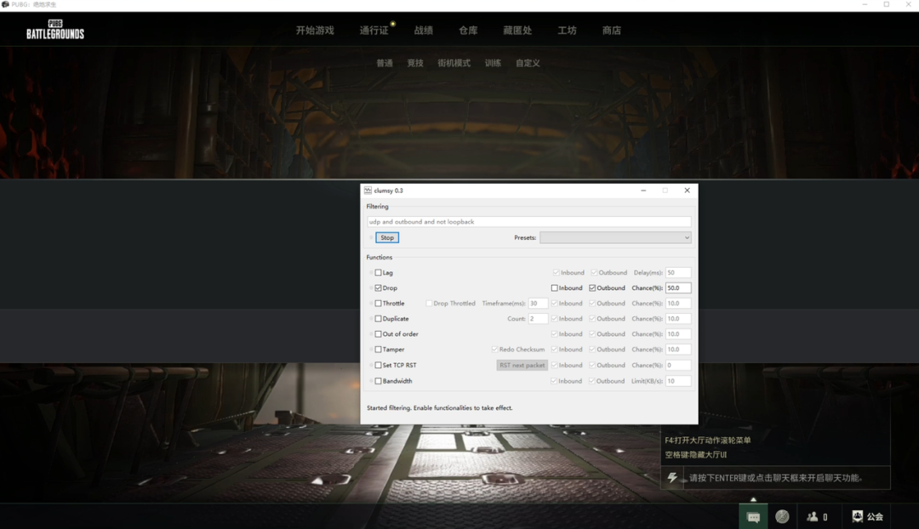Screen dimensions: 919x529
Task: Open the 工坊 tab
Action: [567, 30]
